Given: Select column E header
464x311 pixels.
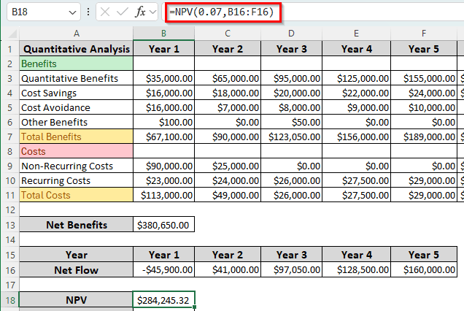Looking at the screenshot, I should point(356,34).
